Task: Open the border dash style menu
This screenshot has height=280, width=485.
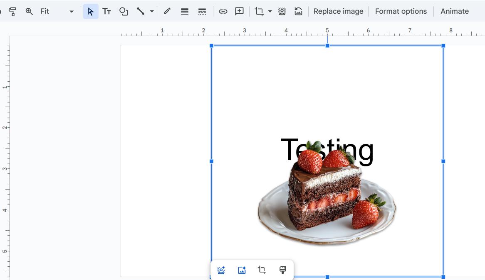Action: coord(202,12)
